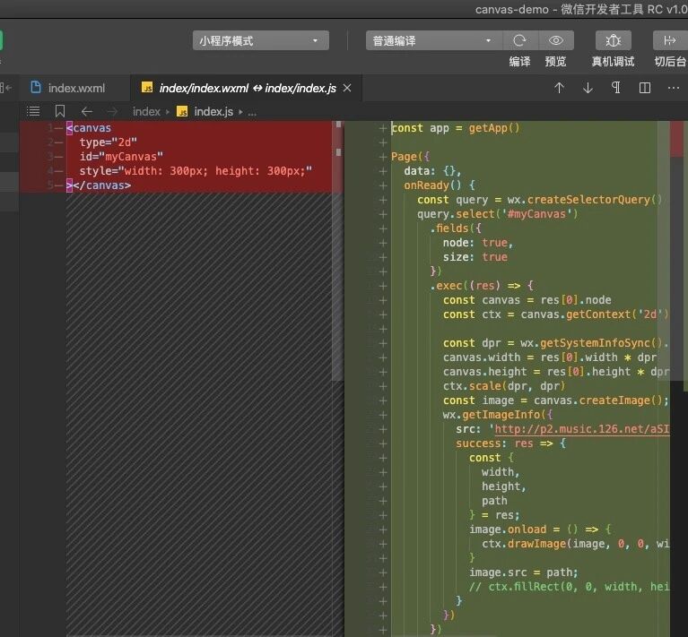This screenshot has width=688, height=637.
Task: Click the right diff overview ruler marker
Action: [x=676, y=139]
